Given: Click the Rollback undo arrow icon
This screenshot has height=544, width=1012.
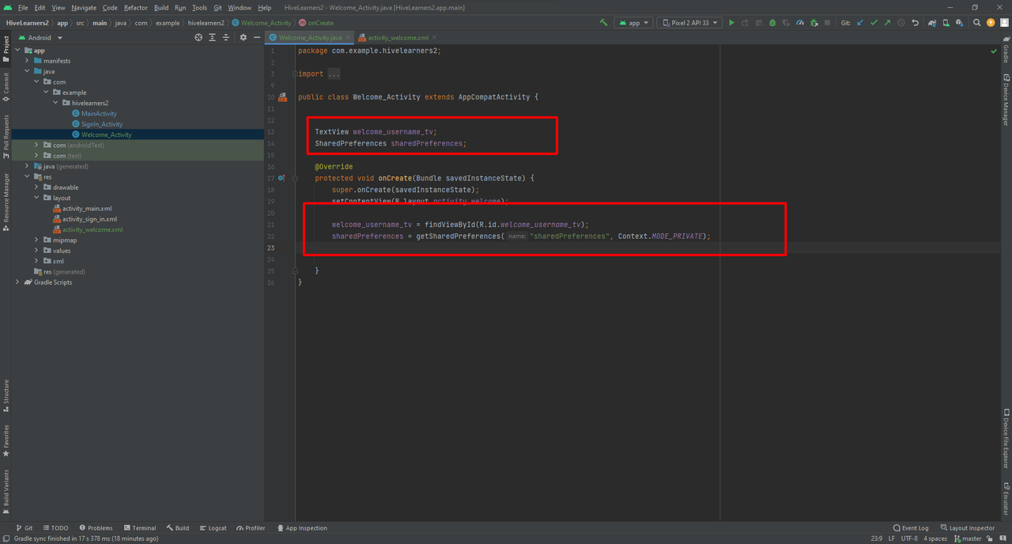Looking at the screenshot, I should click(x=915, y=23).
